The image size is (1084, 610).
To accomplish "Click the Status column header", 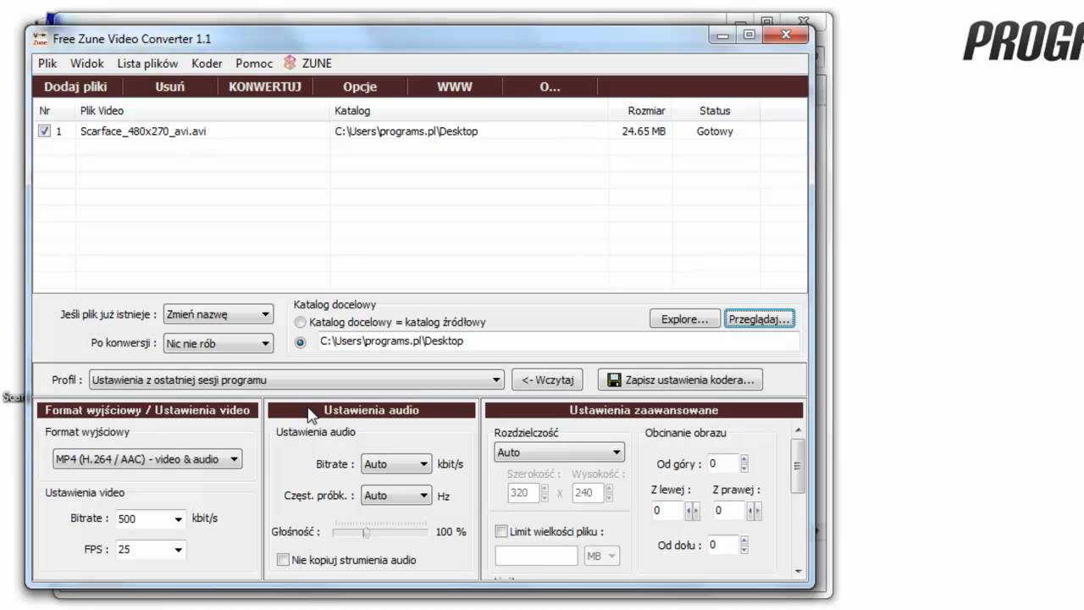I will (715, 111).
